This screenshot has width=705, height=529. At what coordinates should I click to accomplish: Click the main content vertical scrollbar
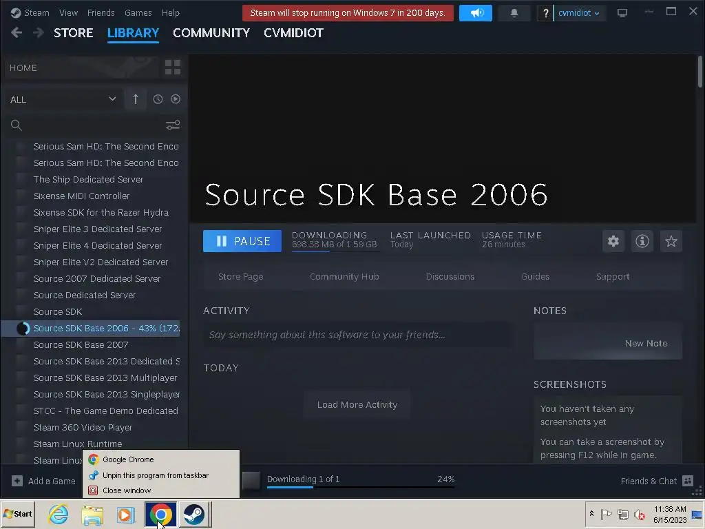click(700, 72)
